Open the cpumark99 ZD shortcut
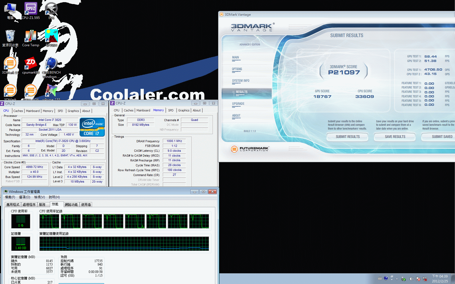The width and height of the screenshot is (455, 284). coord(31,65)
